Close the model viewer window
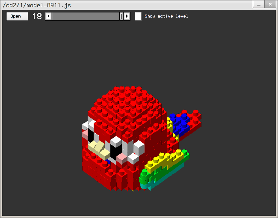Screen dimensions: 278x218 (270, 4)
